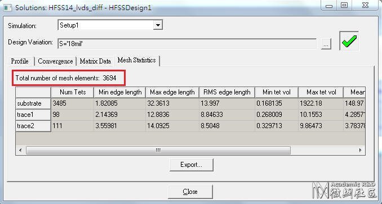Click substrate RMS edge length 13.997
Screen dimensions: 382x204
coord(227,103)
